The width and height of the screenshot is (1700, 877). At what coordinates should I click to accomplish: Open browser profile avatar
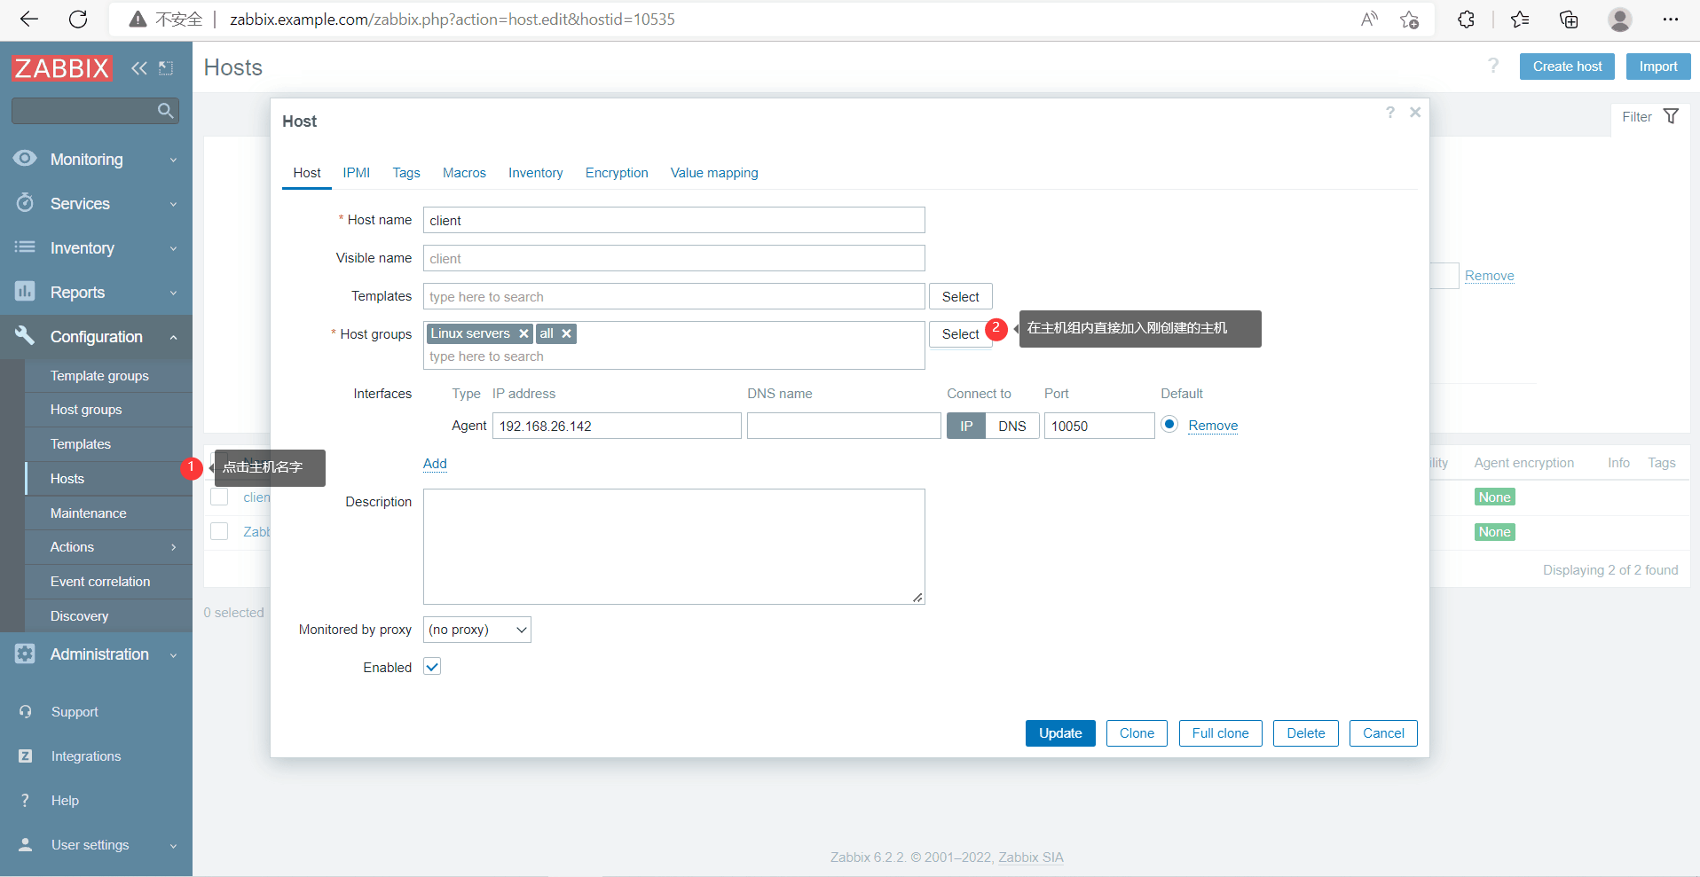click(1620, 20)
